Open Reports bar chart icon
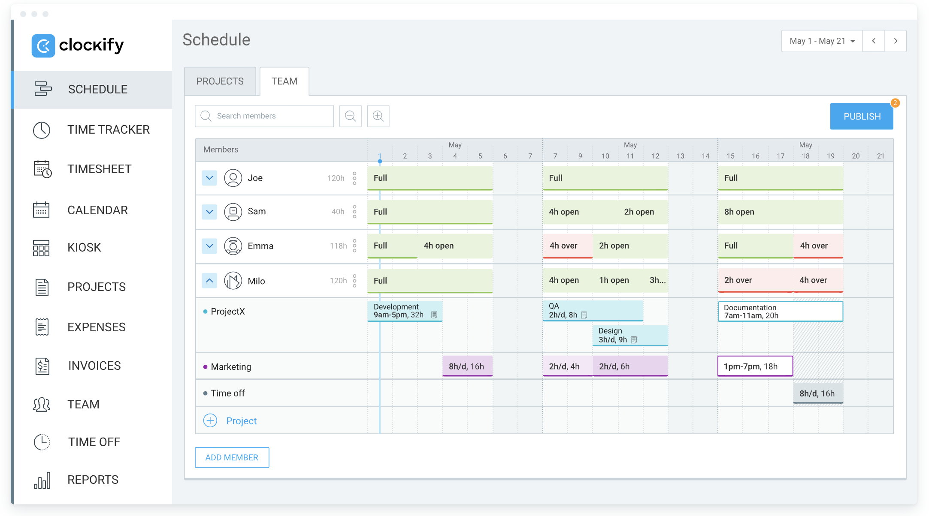938x516 pixels. point(42,480)
